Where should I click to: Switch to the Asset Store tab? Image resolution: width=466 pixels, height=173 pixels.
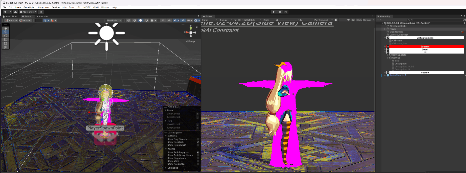tap(10, 16)
